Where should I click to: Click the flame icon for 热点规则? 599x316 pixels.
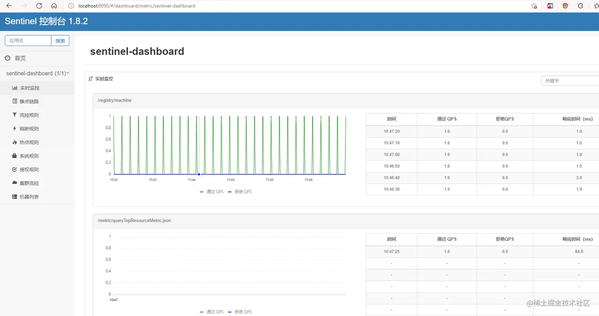click(15, 142)
